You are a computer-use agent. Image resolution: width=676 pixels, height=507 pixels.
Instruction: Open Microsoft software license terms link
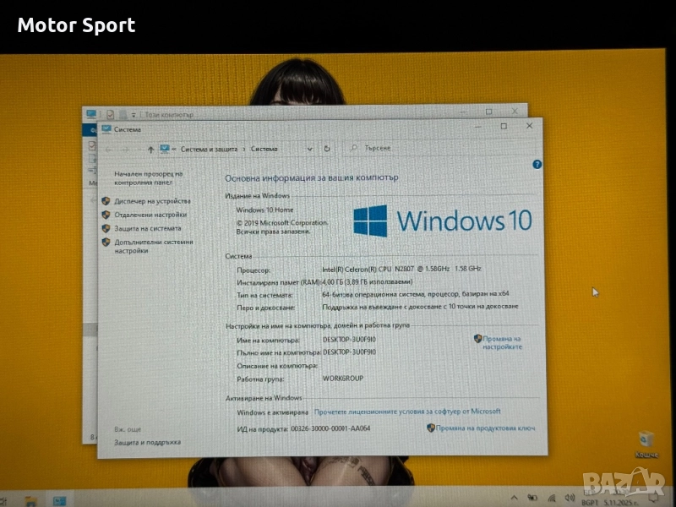407,412
